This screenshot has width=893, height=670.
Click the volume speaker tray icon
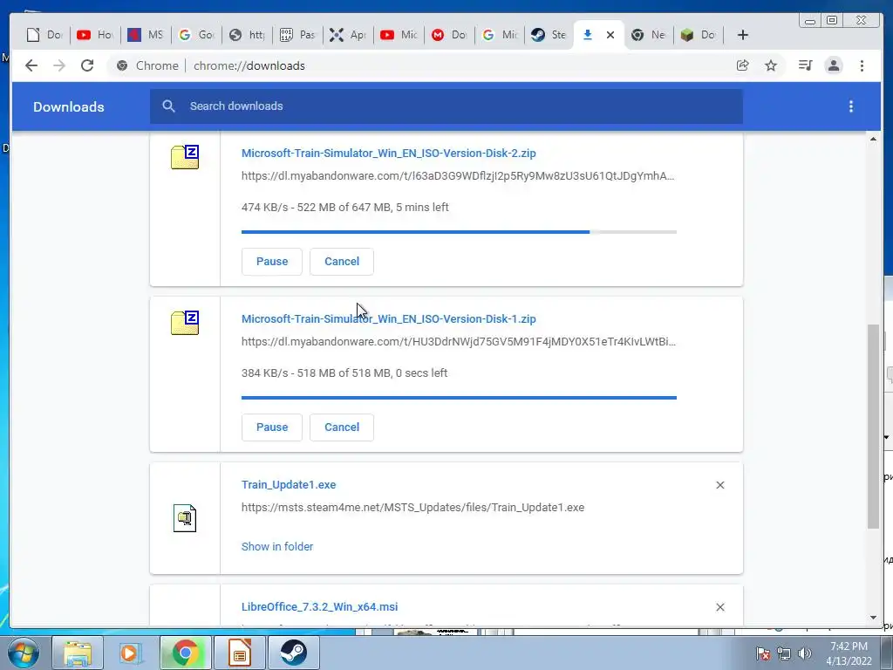(804, 653)
